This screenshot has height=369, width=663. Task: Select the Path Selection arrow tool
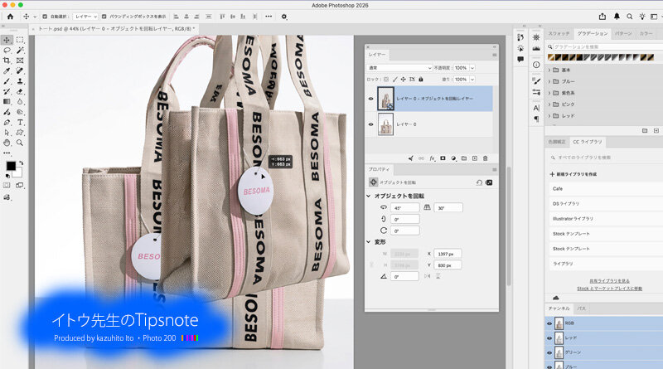pos(7,133)
